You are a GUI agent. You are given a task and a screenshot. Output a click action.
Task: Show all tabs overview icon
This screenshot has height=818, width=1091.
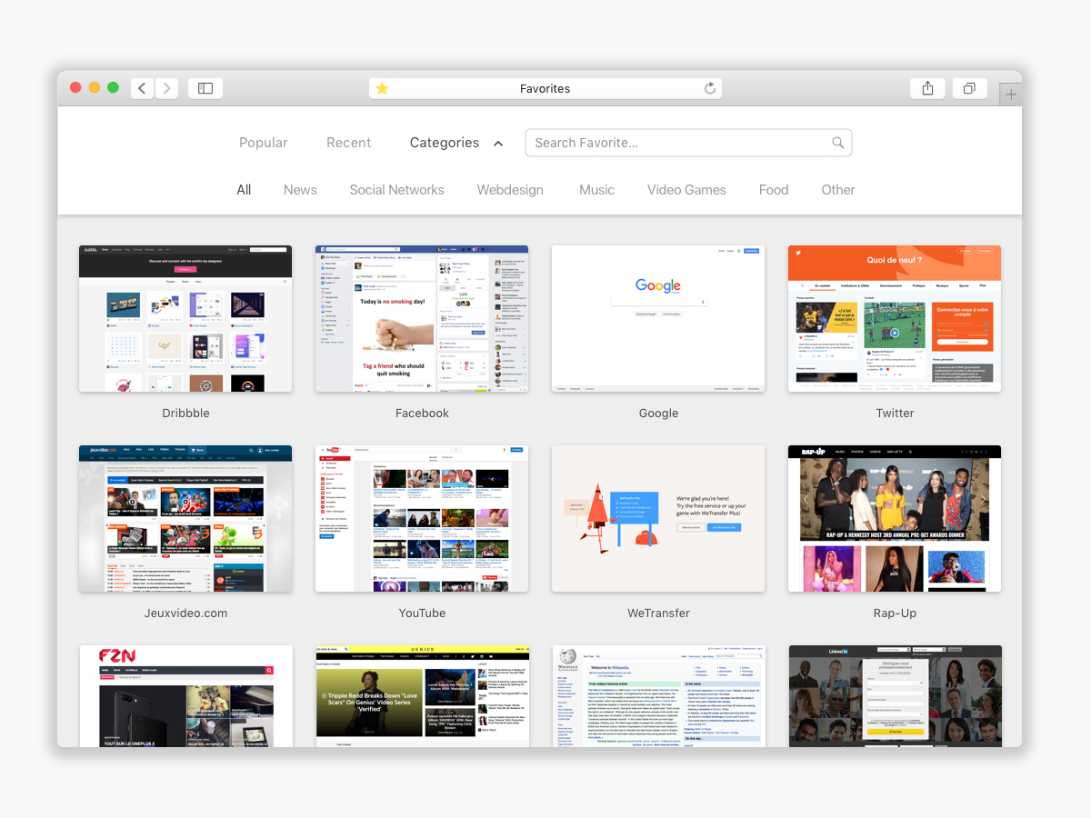point(969,88)
